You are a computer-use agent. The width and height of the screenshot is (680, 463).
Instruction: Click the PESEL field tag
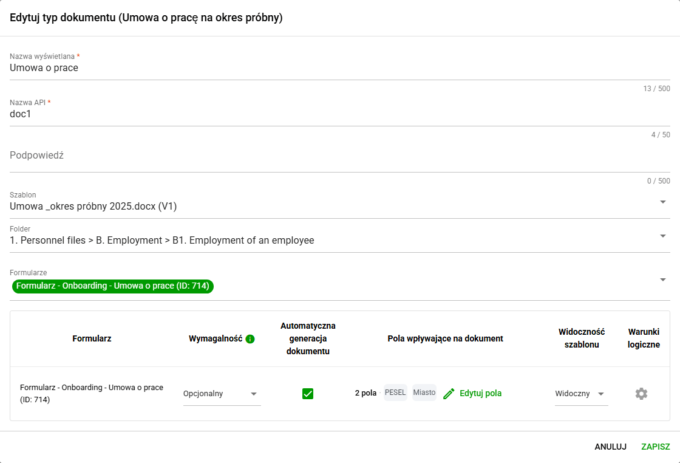[x=395, y=393]
